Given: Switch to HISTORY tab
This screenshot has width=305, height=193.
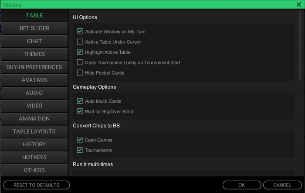Looking at the screenshot, I should point(34,144).
